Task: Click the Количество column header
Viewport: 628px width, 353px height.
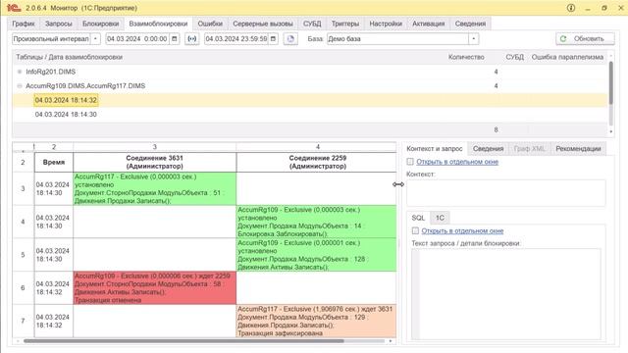Action: click(x=466, y=57)
